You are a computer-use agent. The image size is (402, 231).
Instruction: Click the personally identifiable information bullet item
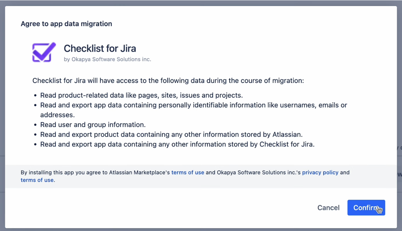point(193,105)
